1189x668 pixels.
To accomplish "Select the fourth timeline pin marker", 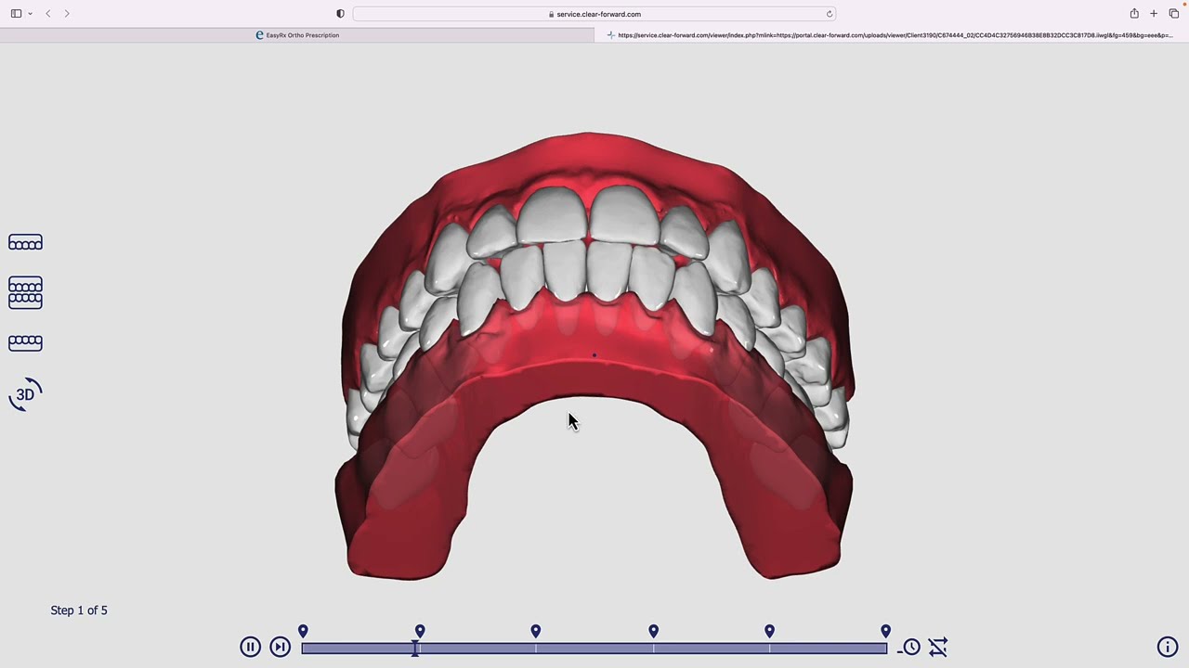I will pos(653,631).
